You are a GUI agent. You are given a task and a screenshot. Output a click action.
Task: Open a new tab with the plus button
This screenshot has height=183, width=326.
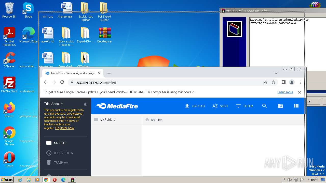[109, 73]
